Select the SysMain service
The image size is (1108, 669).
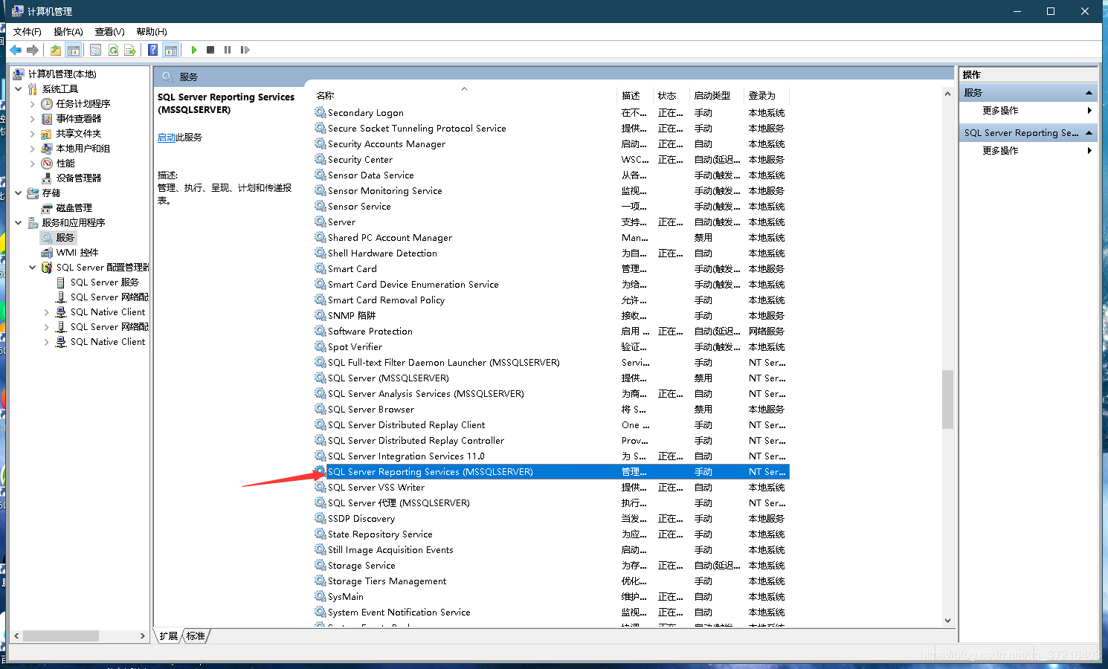[x=346, y=597]
